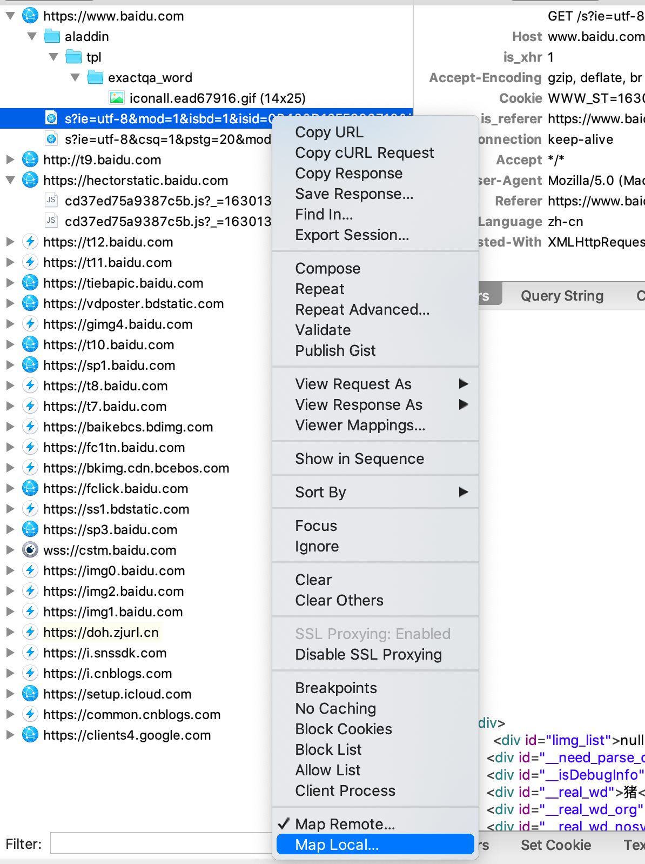
Task: Click the Filter input field
Action: click(161, 843)
